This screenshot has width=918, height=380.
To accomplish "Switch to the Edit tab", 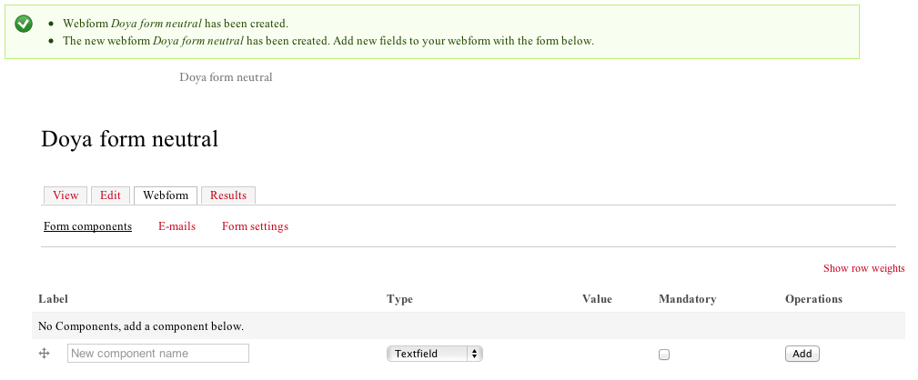I will click(x=110, y=195).
